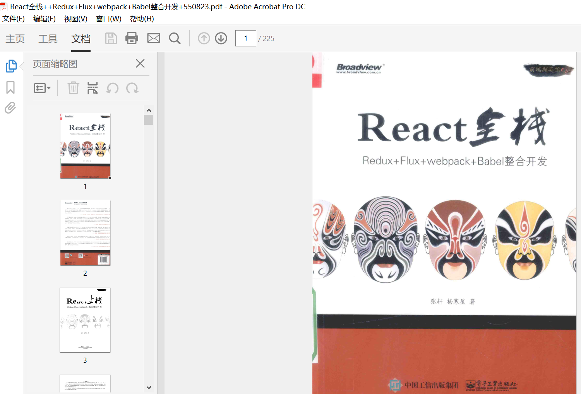The image size is (581, 394).
Task: Click the page break insert icon
Action: (93, 88)
